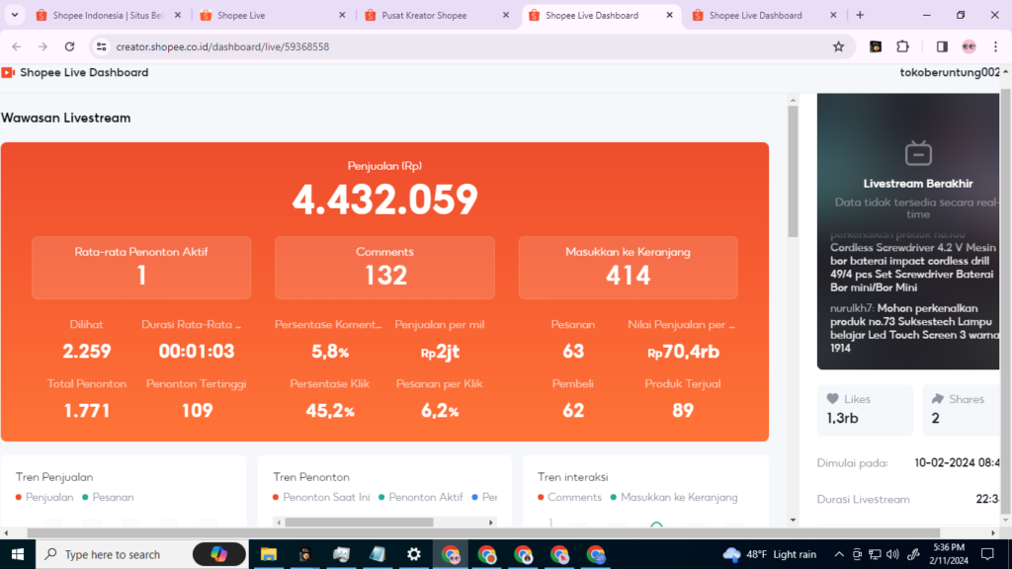Open Settings gear in the taskbar

414,554
